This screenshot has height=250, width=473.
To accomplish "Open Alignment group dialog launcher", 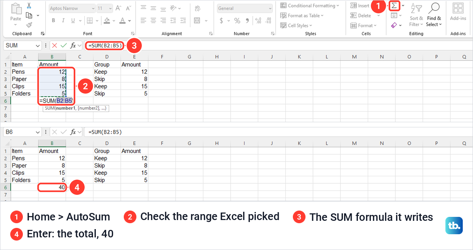I will [x=211, y=34].
